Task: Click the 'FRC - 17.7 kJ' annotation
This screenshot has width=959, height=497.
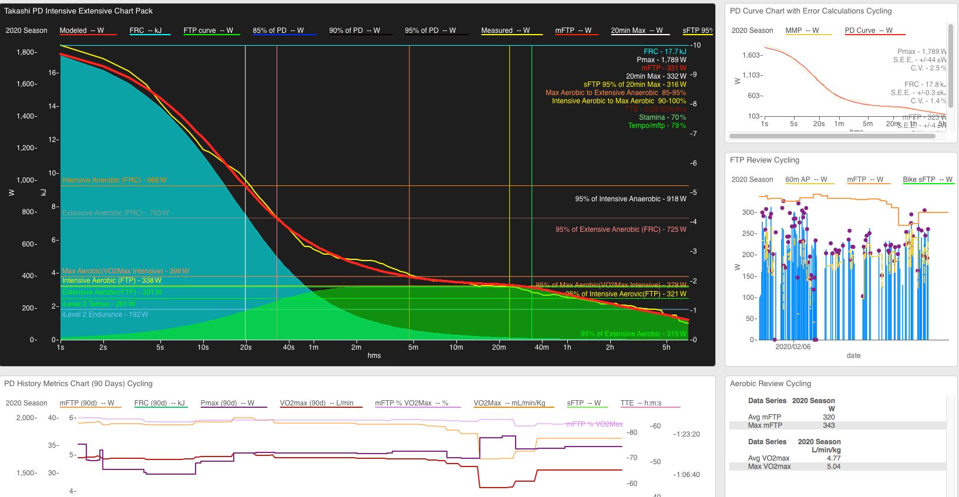Action: click(665, 52)
